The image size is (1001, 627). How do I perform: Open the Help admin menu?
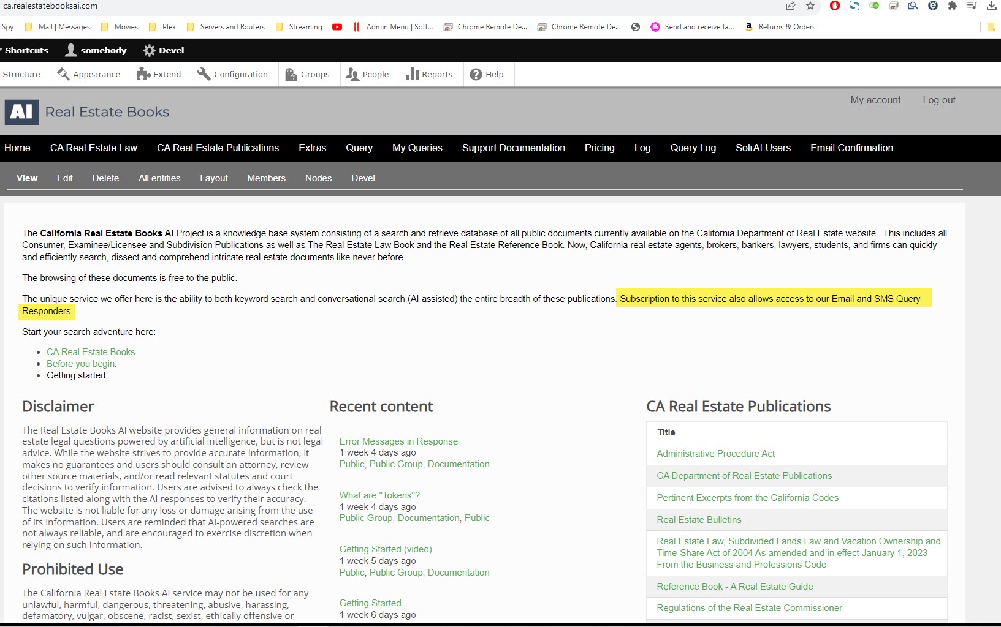tap(487, 74)
